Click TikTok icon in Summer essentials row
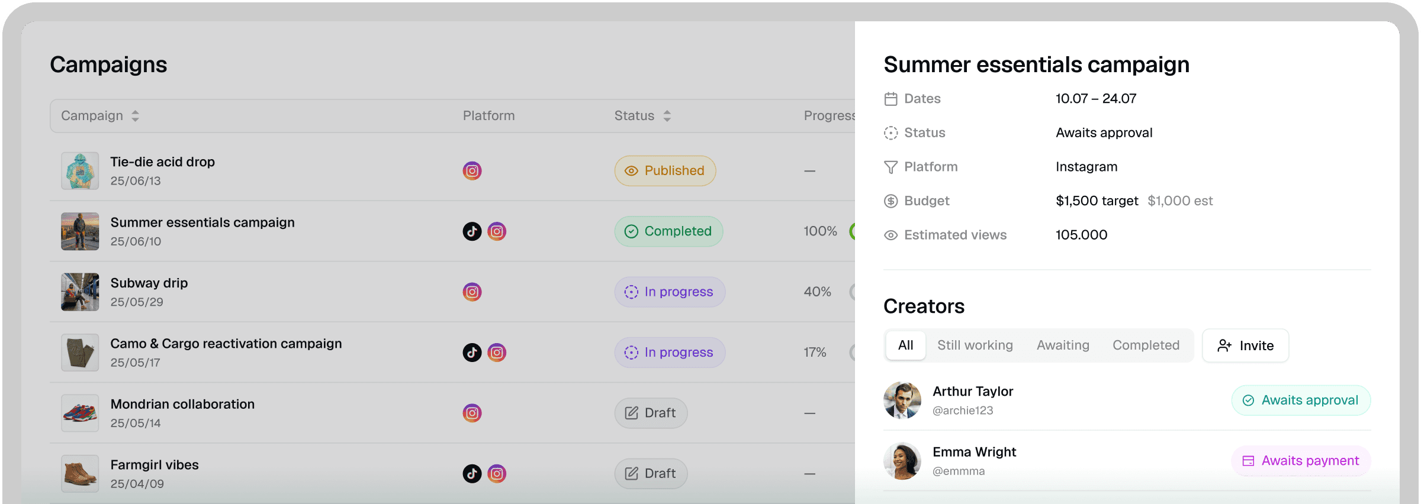 coord(472,231)
